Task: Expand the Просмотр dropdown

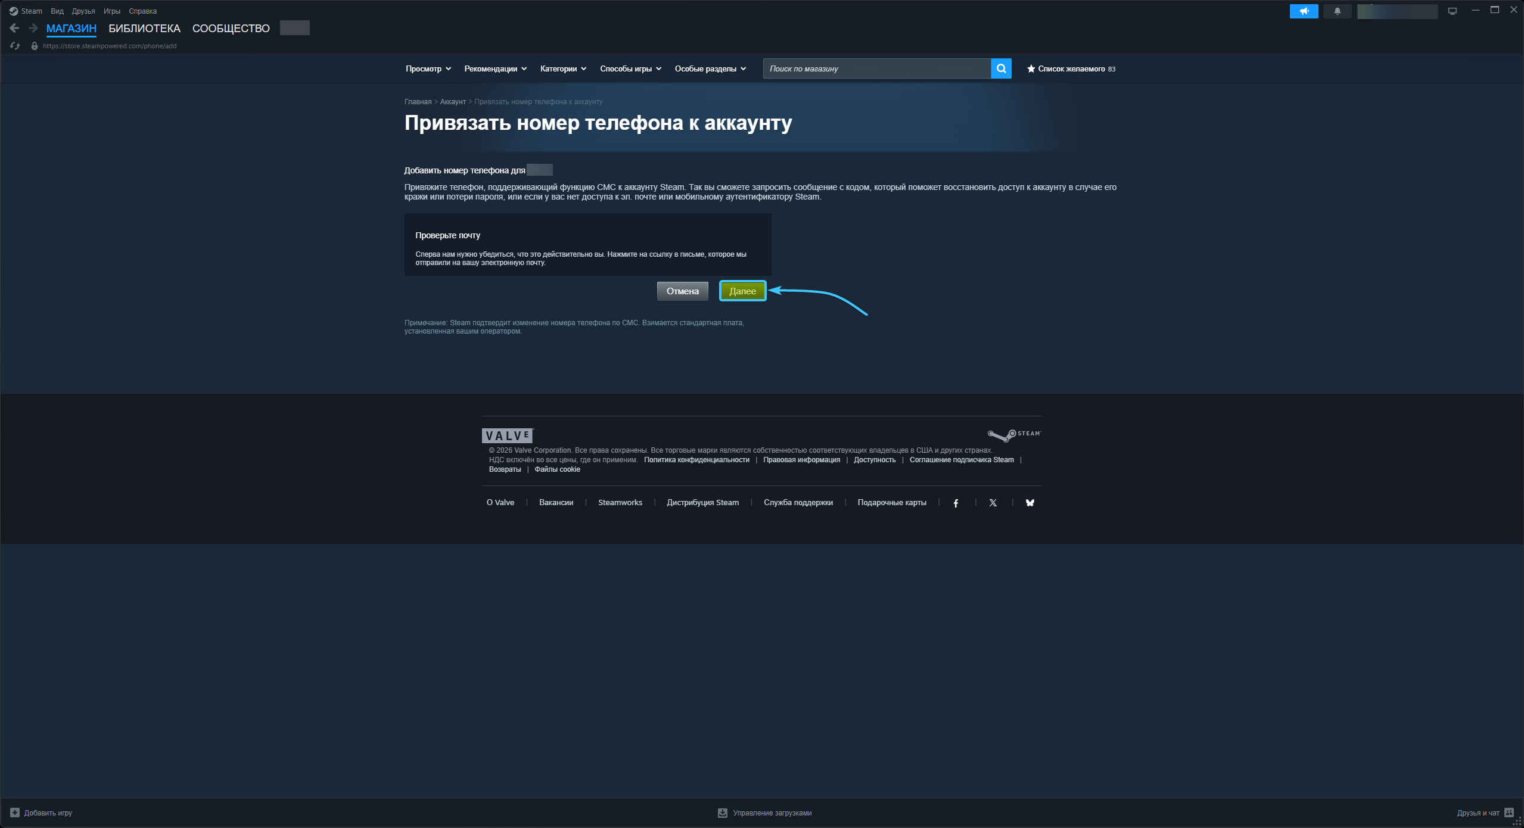Action: [428, 69]
